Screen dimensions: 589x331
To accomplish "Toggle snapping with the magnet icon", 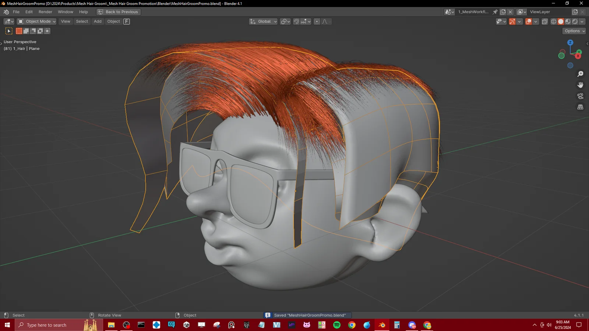I will (296, 21).
